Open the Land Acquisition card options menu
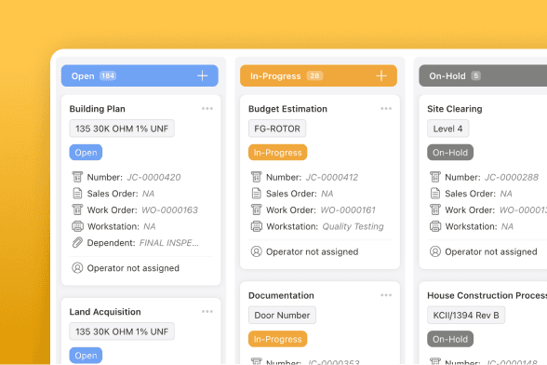Viewport: 547px width, 365px height. tap(207, 312)
